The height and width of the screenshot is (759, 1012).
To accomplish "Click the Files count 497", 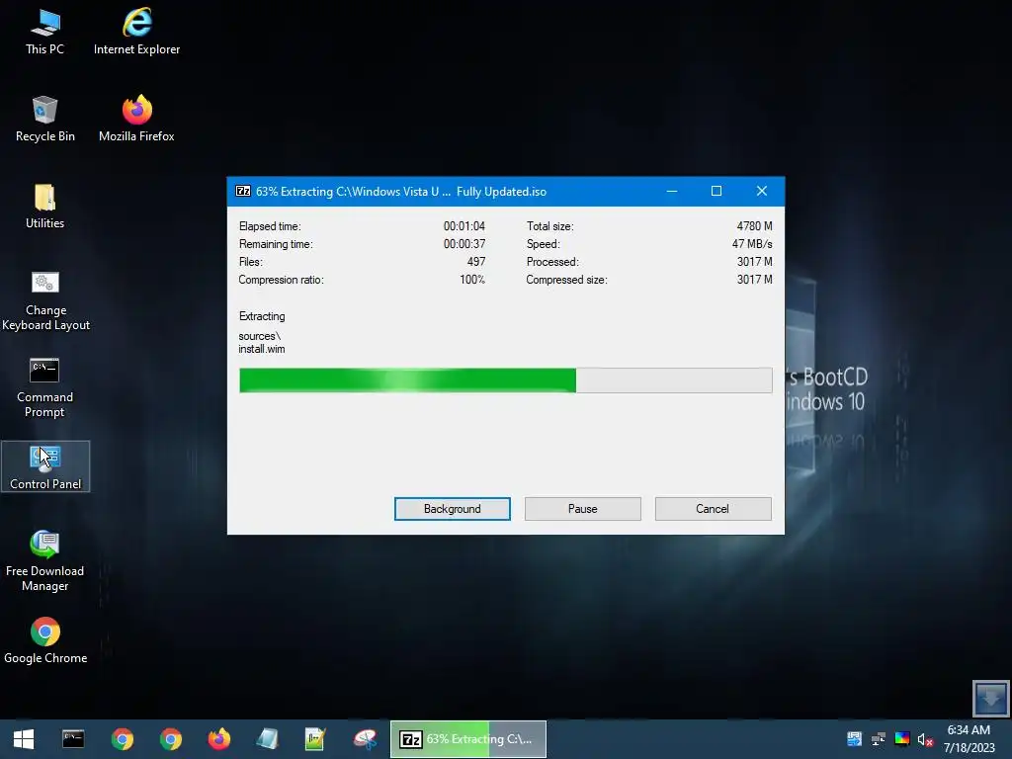I will 476,261.
